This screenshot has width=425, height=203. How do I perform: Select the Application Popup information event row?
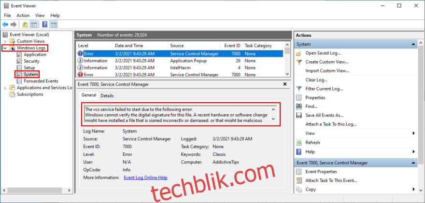click(x=180, y=61)
